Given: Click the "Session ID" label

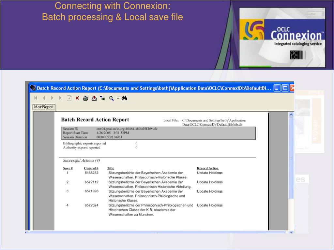Looking at the screenshot, I should click(71, 129).
